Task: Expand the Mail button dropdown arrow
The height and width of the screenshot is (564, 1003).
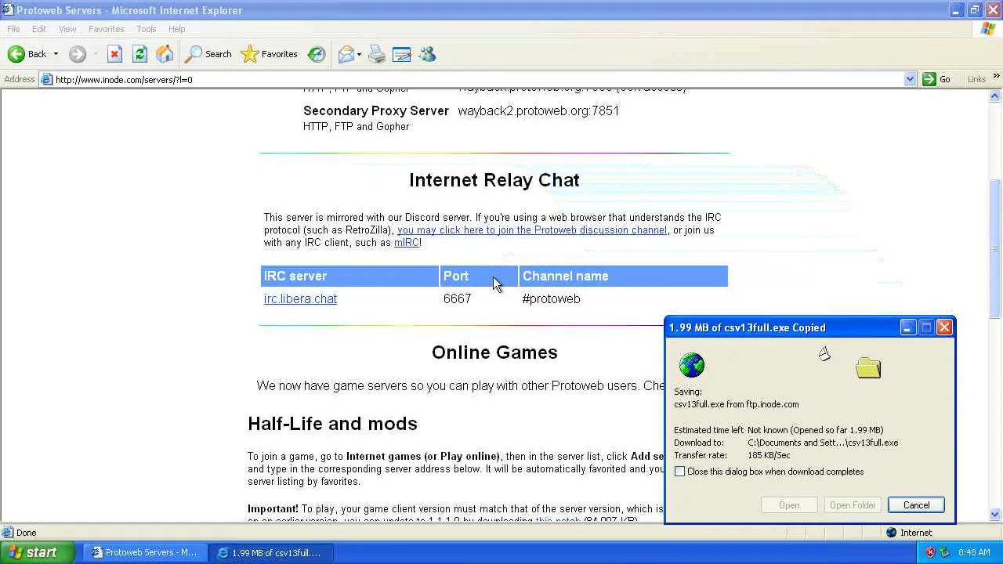Action: tap(359, 54)
